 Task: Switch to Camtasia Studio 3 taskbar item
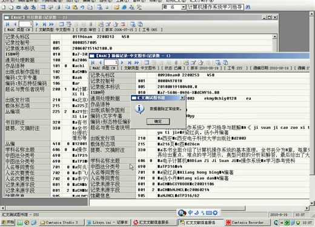tap(62, 222)
